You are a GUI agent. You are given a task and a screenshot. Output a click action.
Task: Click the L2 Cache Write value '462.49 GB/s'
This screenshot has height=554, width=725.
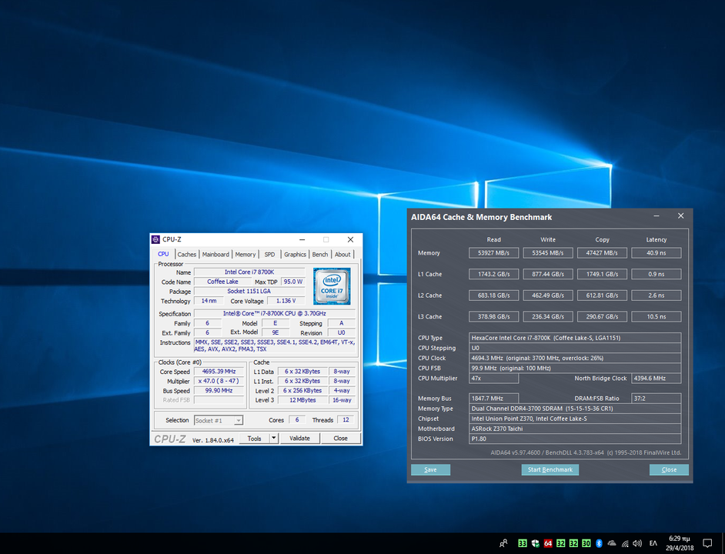548,295
